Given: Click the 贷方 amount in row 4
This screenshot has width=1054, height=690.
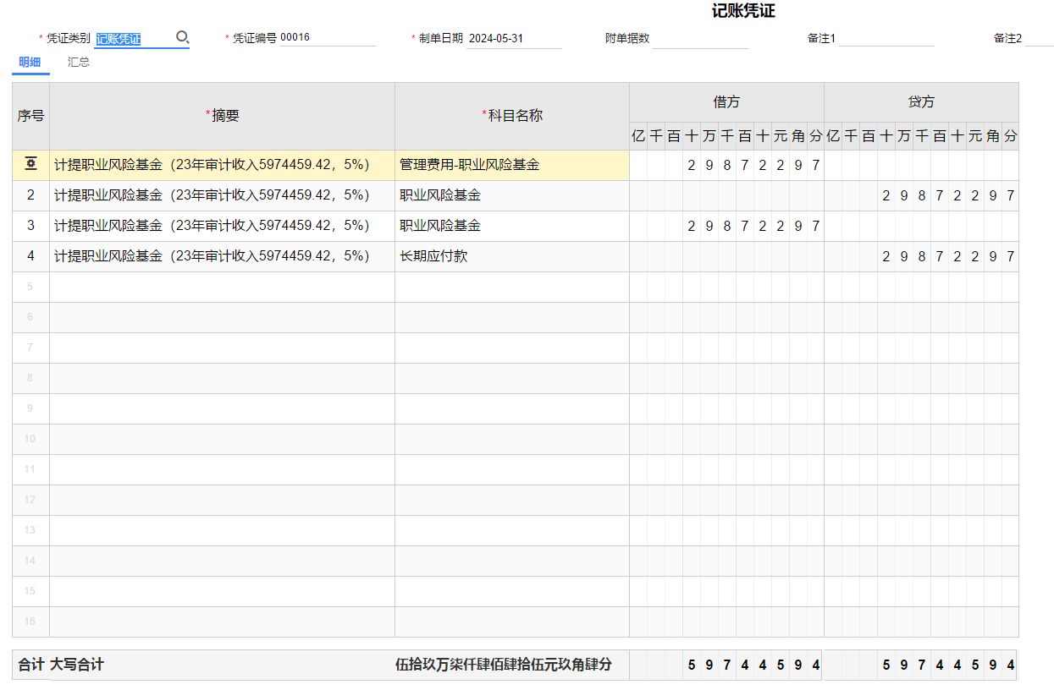Looking at the screenshot, I should 946,256.
